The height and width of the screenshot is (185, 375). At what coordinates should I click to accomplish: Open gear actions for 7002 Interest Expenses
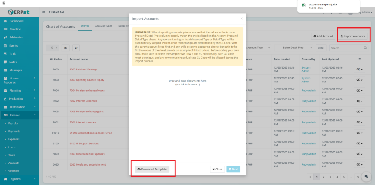pyautogui.click(x=360, y=101)
